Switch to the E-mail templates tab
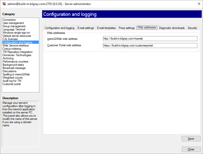The height and width of the screenshot is (154, 203). 106,28
